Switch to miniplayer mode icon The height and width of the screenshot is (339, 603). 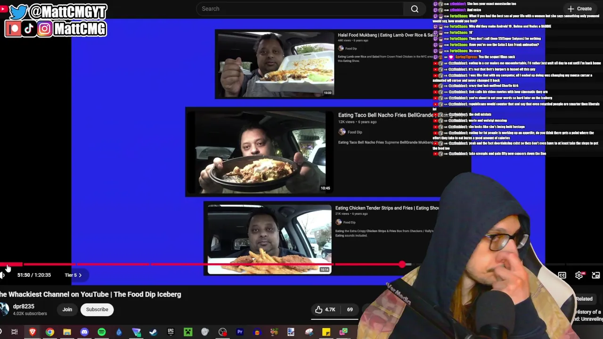click(596, 275)
